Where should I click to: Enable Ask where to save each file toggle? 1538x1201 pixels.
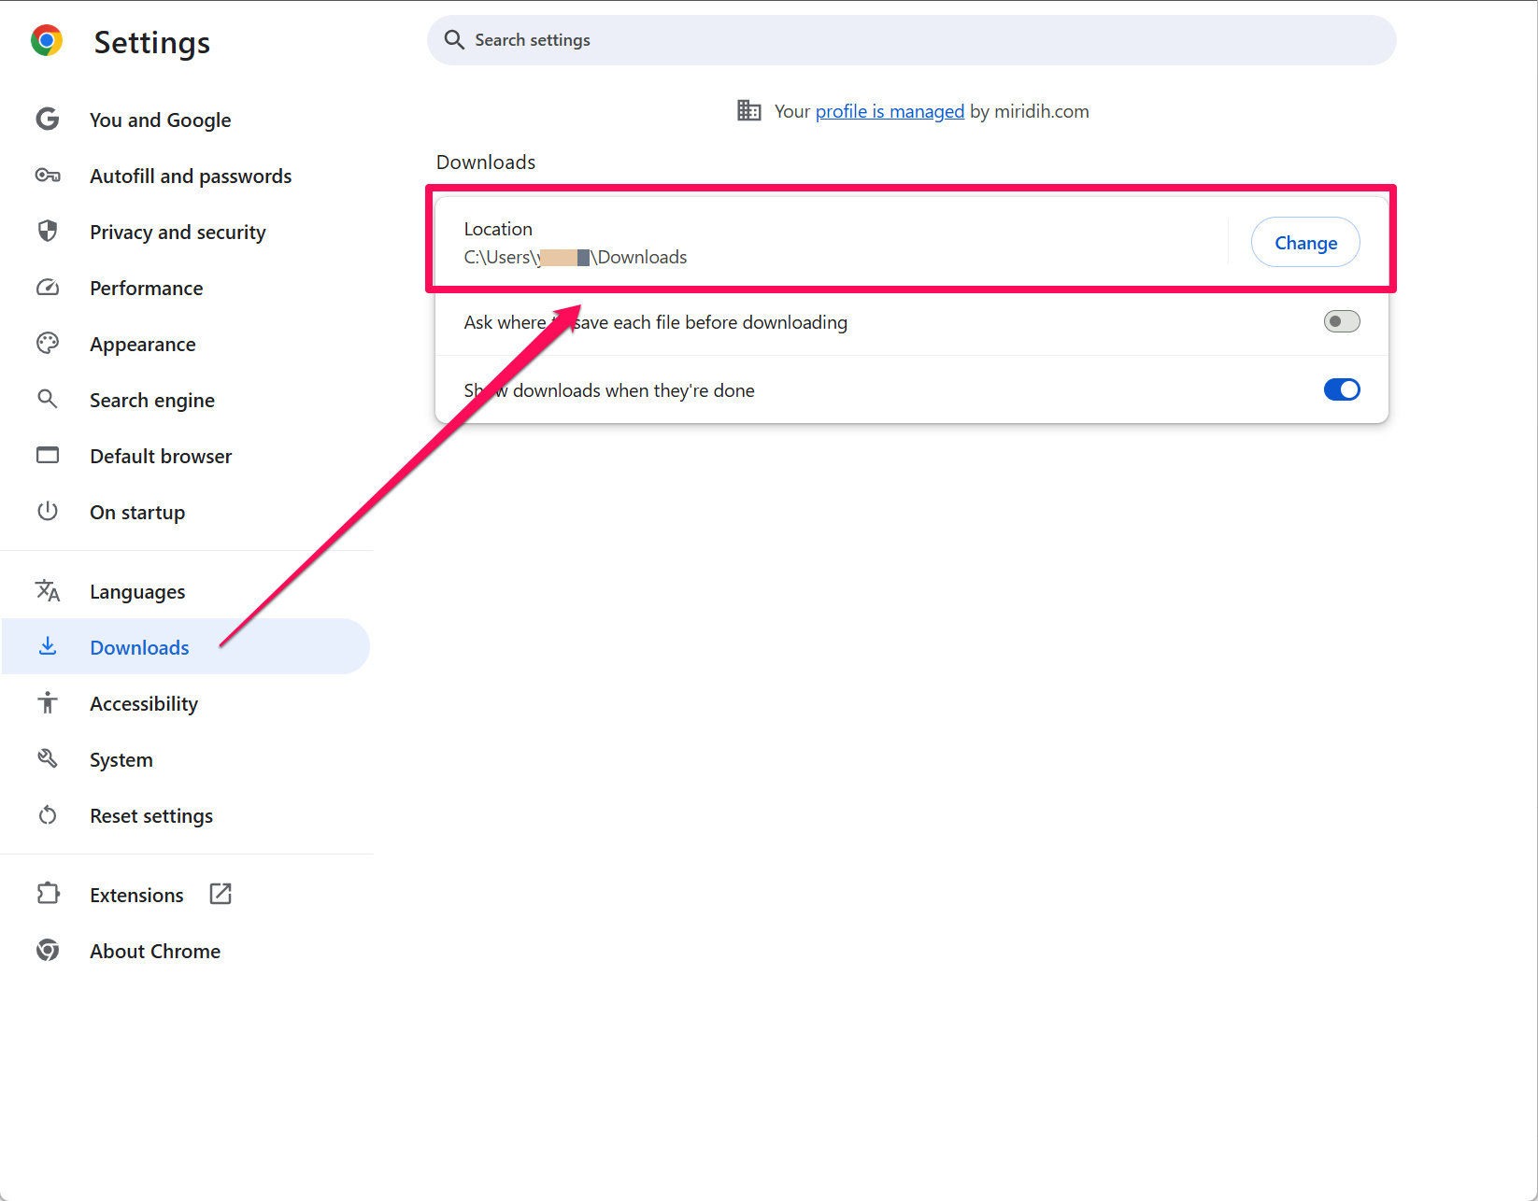[x=1341, y=322]
